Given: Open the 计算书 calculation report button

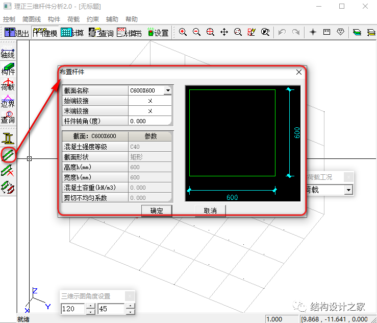Looking at the screenshot, I should (x=129, y=32).
